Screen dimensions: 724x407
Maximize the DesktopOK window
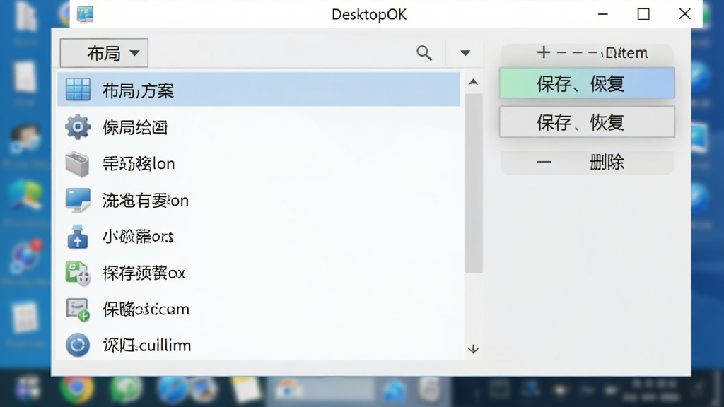[643, 14]
